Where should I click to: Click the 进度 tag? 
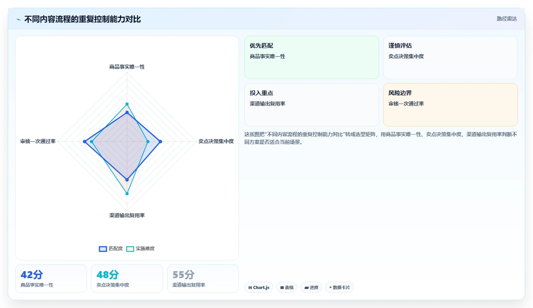(311, 287)
